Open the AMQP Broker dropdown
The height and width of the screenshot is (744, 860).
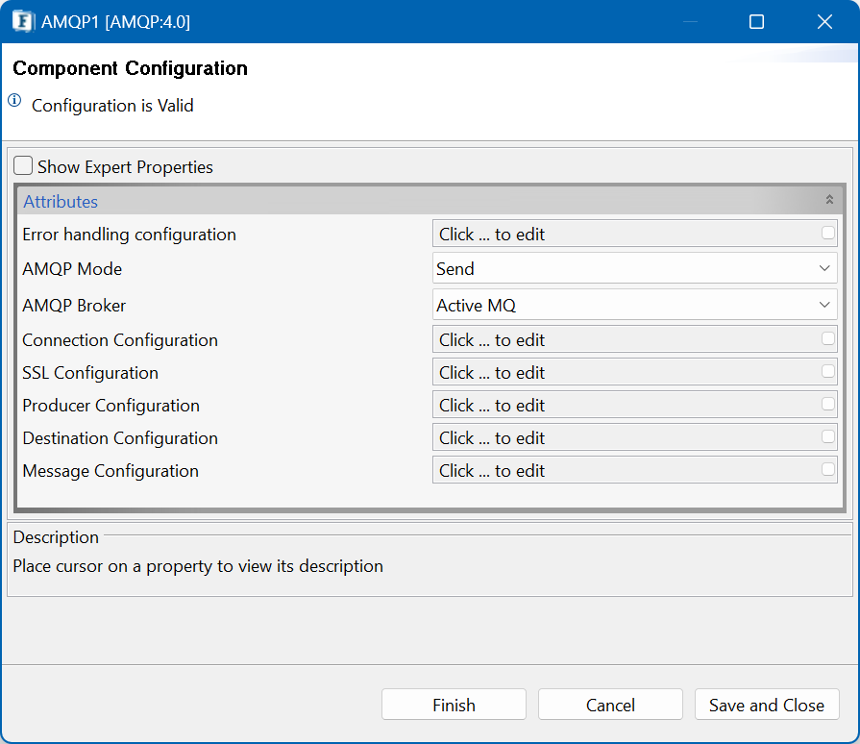coord(634,305)
